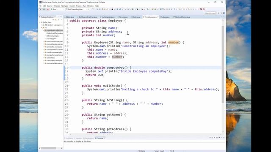Open the Refactor menu
Viewport: 271px width, 152px height.
pos(57,6)
